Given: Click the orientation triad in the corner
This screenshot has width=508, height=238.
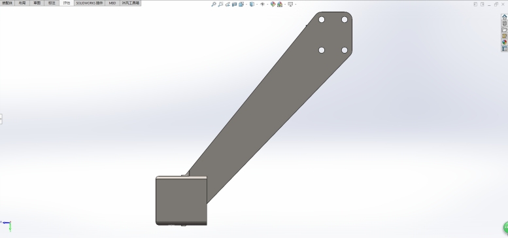Looking at the screenshot, I should [x=7, y=226].
